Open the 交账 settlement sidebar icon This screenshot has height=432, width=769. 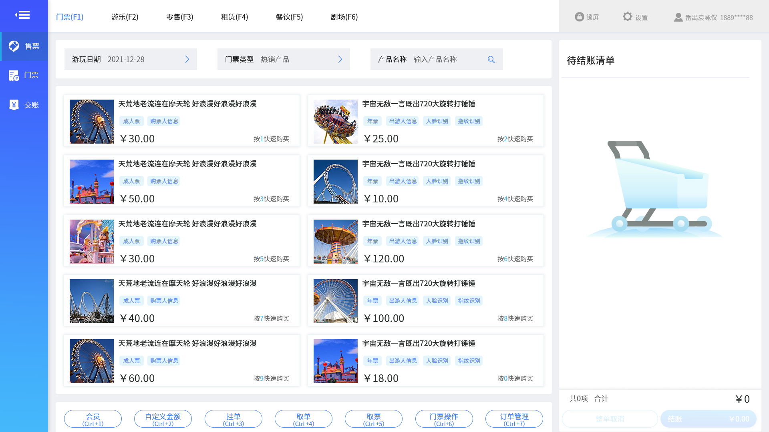click(x=14, y=105)
